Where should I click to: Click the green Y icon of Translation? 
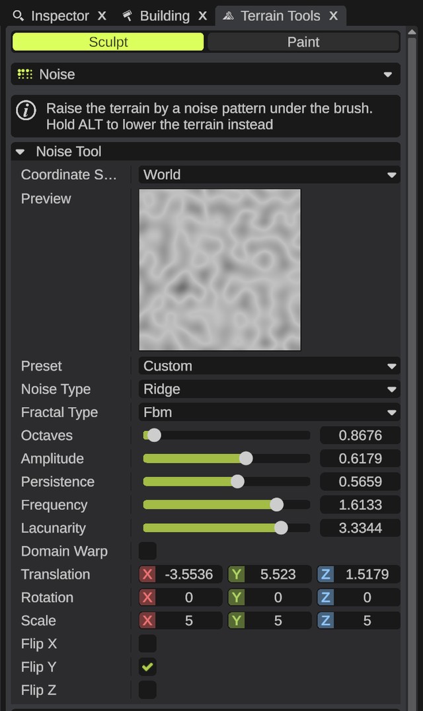coord(236,574)
